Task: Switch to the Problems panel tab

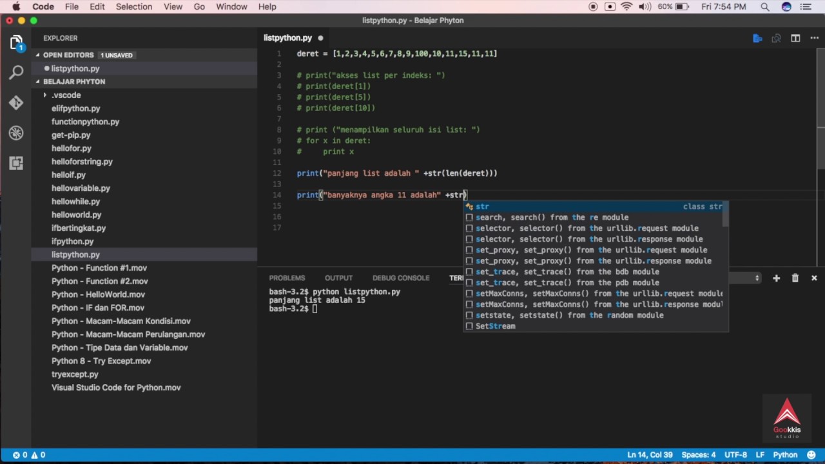Action: [287, 278]
